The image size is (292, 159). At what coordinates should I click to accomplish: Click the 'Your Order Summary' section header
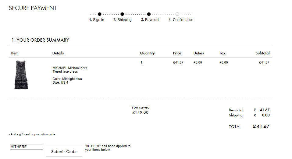[x=40, y=40]
